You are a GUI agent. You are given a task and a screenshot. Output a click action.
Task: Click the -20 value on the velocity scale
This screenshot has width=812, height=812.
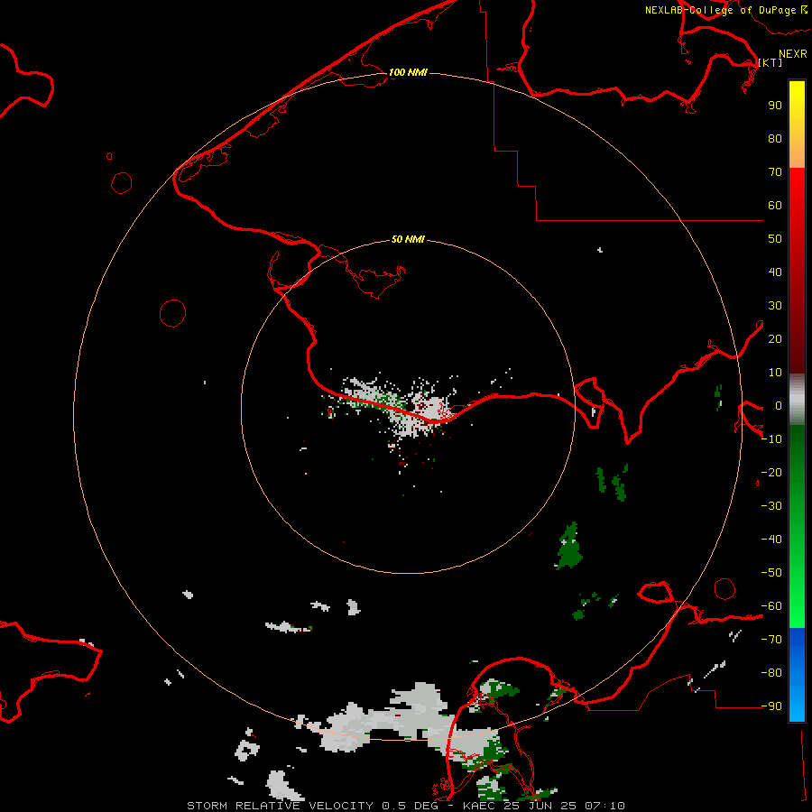pos(771,473)
